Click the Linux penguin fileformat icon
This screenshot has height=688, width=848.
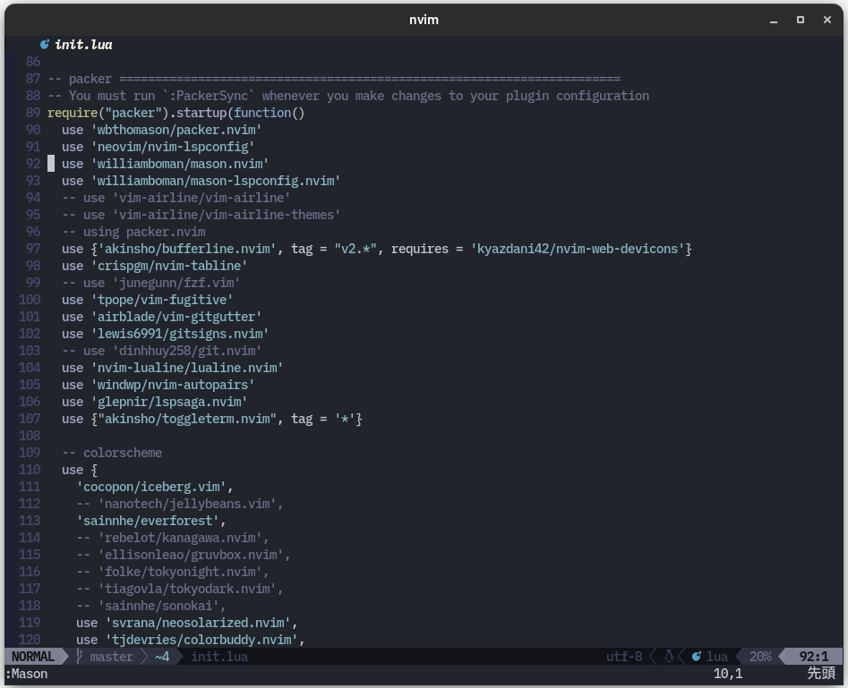click(x=668, y=657)
